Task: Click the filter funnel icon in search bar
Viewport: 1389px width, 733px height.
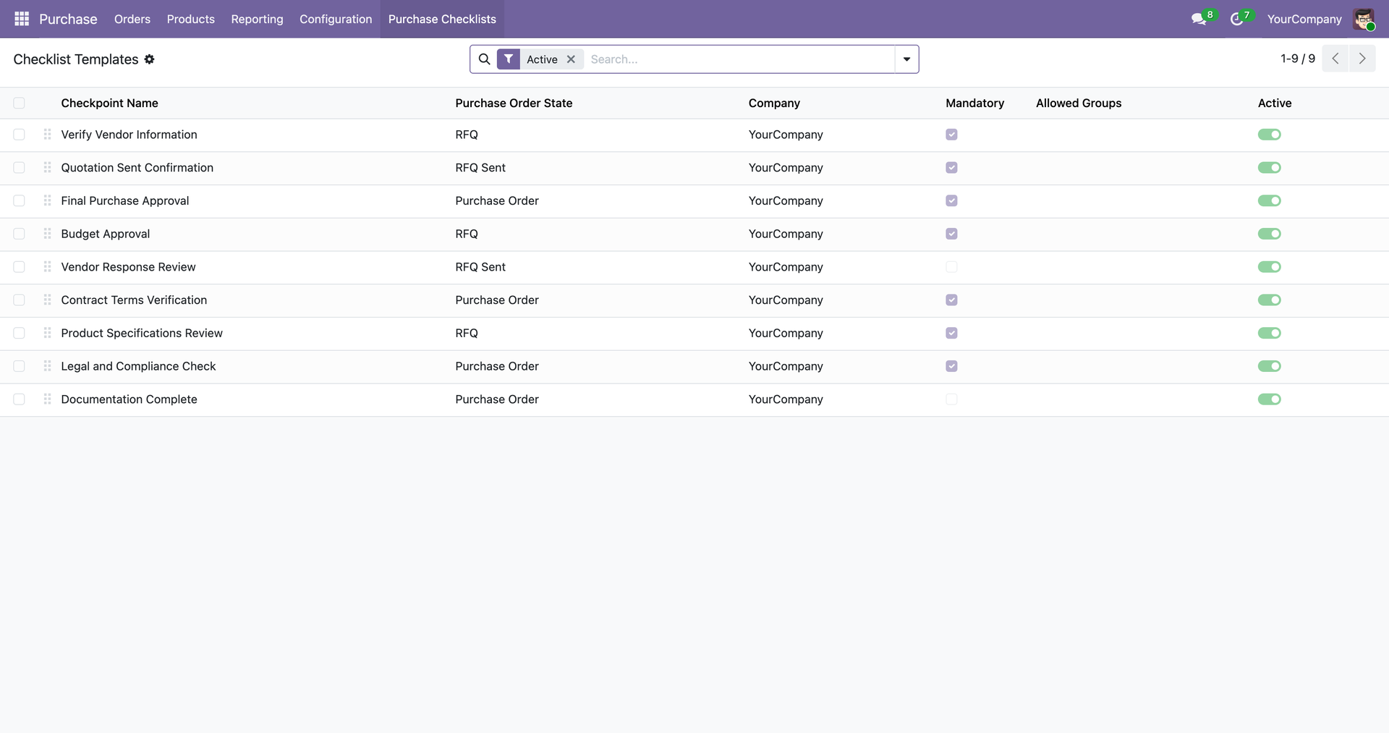Action: (509, 59)
